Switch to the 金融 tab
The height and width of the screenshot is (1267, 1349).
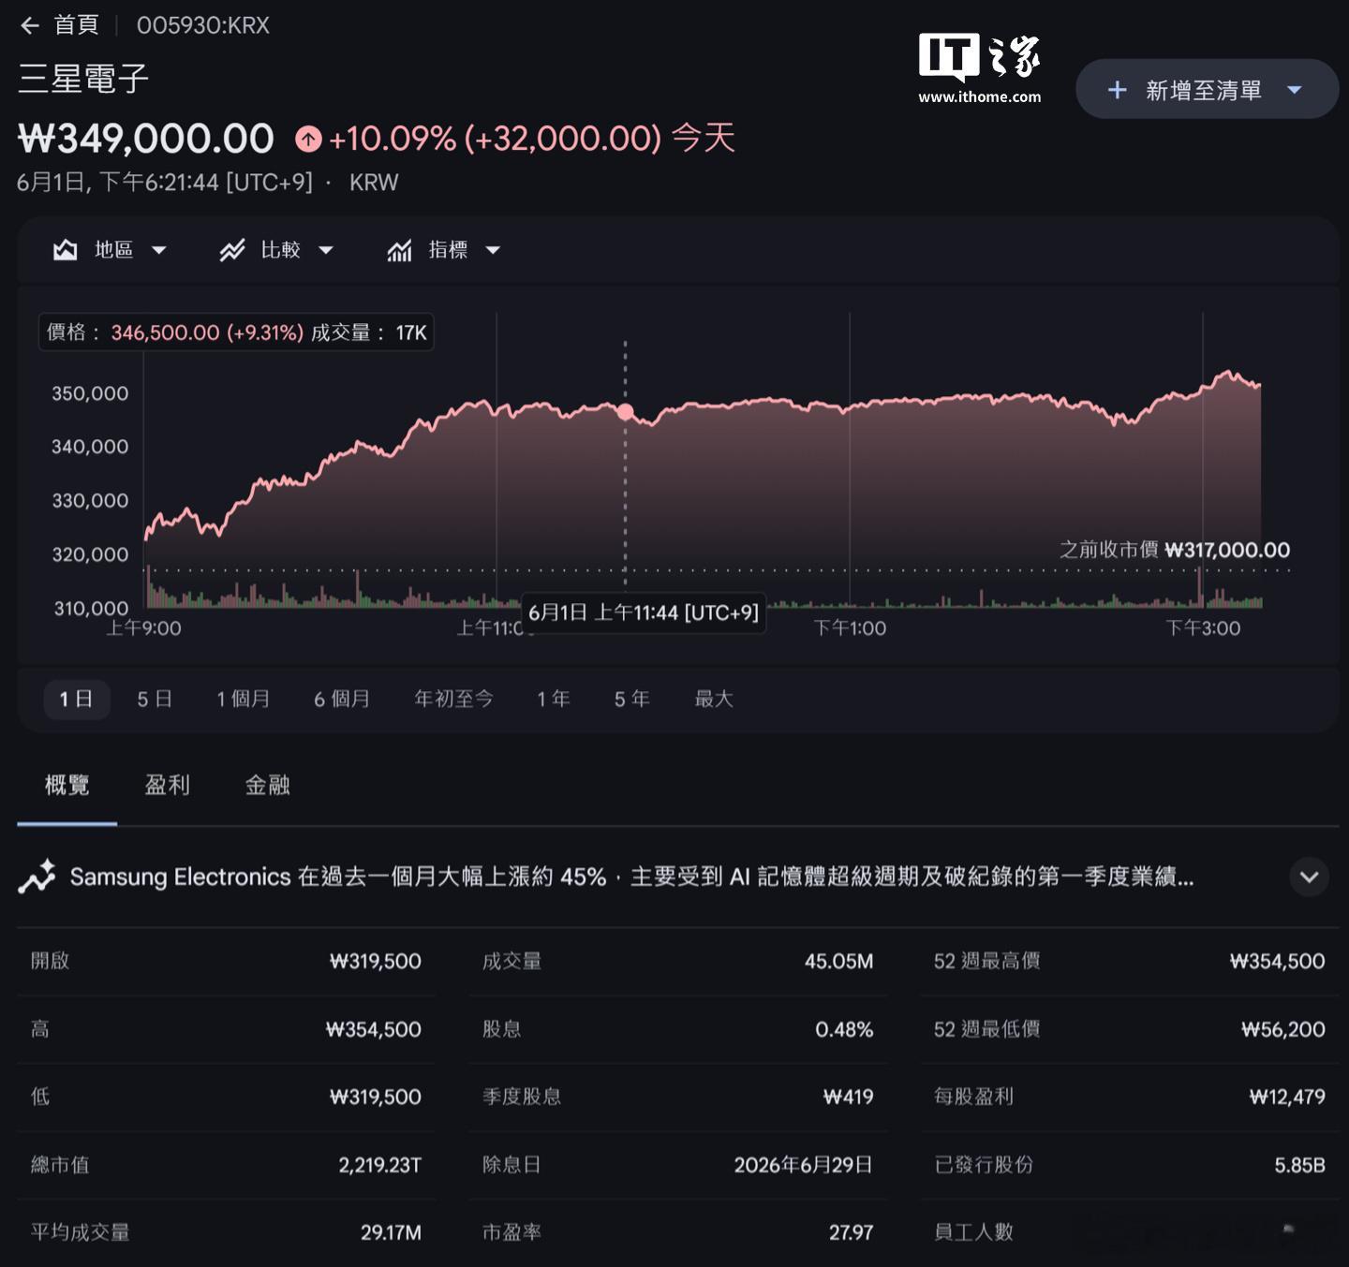pos(268,786)
